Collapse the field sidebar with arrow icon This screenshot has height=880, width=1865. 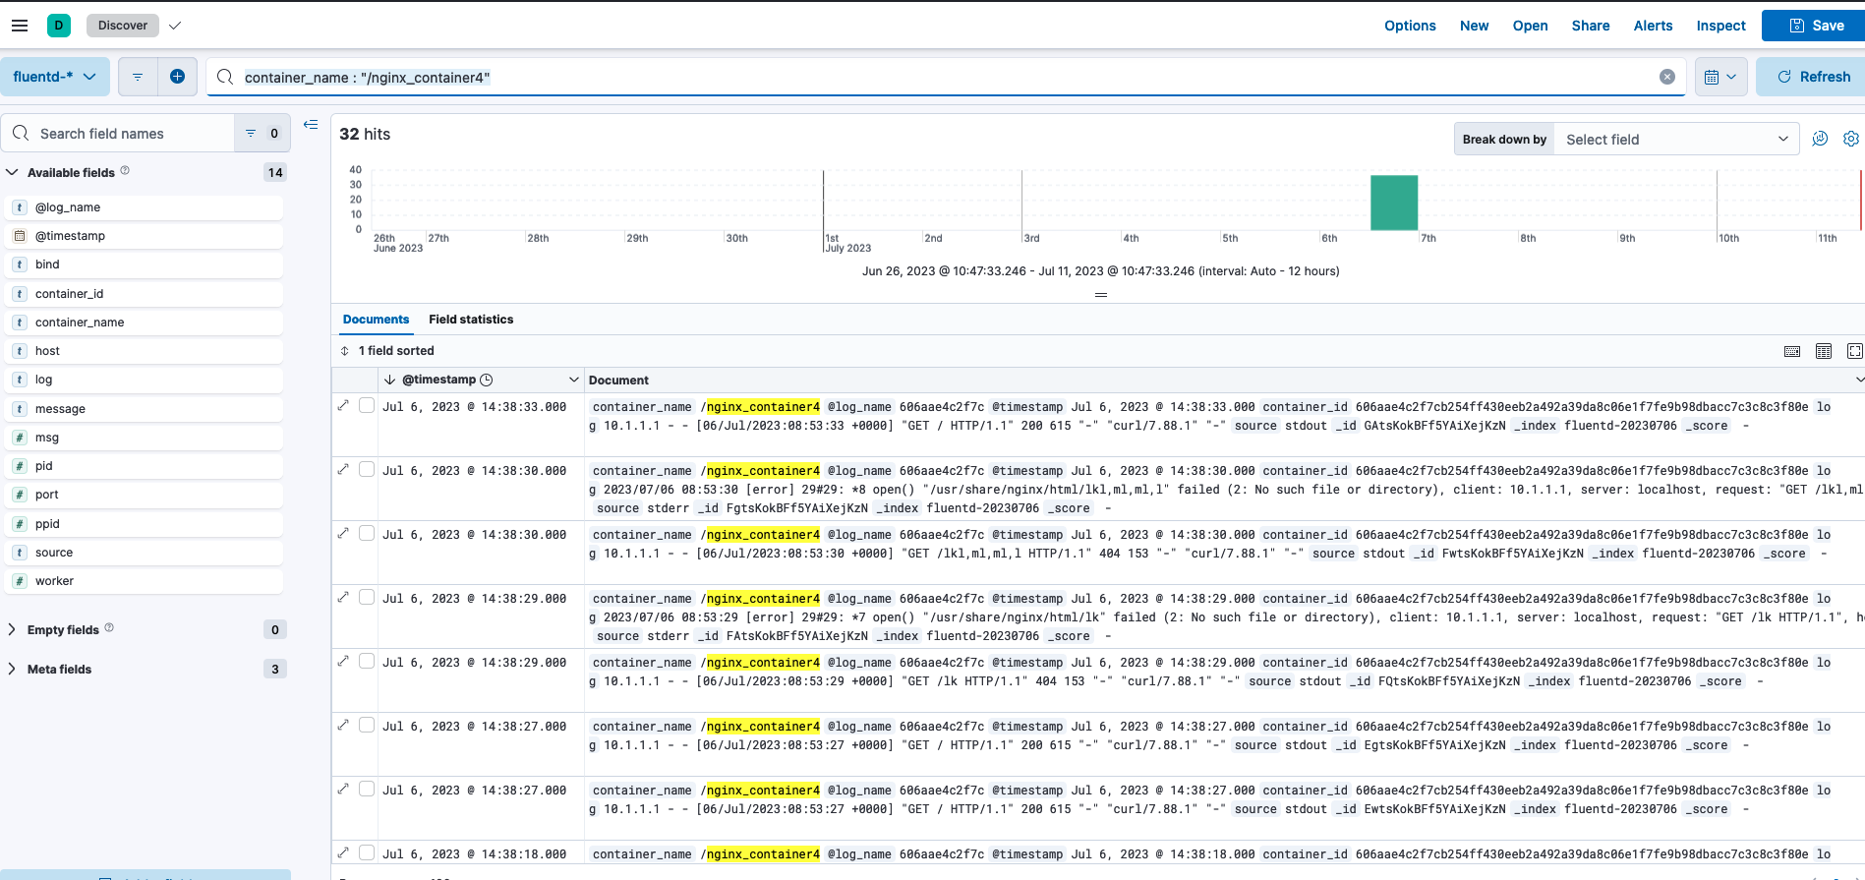pos(311,124)
